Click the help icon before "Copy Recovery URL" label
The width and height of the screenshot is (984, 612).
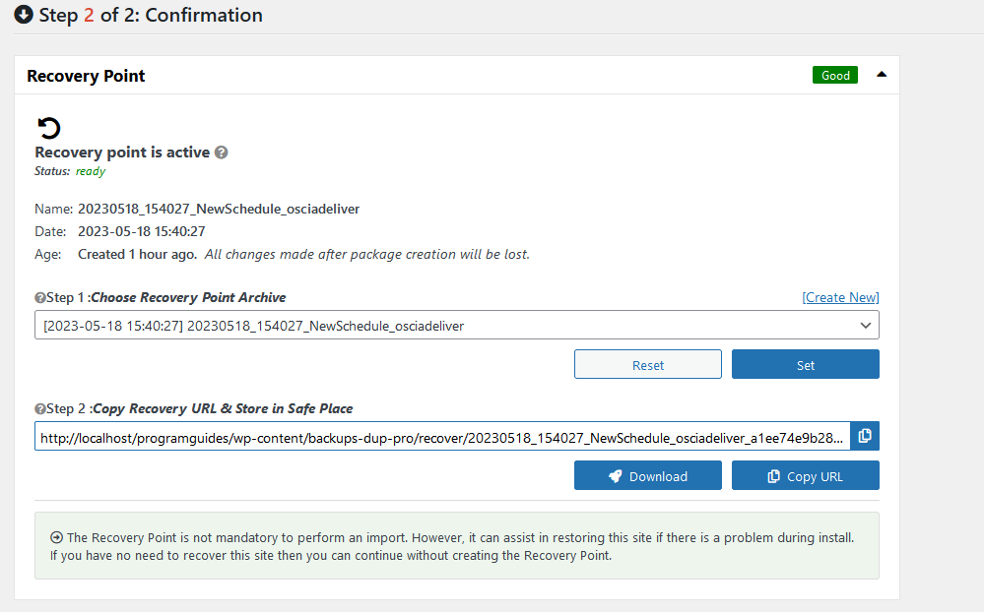[40, 408]
